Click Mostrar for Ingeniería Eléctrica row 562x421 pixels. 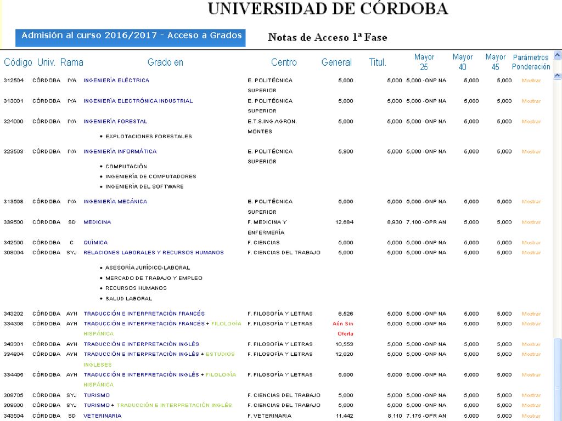click(531, 81)
